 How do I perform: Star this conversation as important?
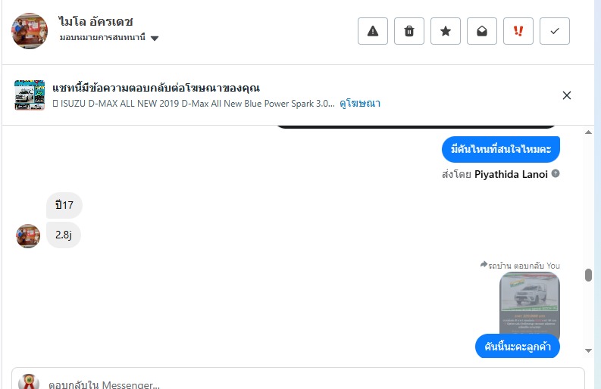446,31
